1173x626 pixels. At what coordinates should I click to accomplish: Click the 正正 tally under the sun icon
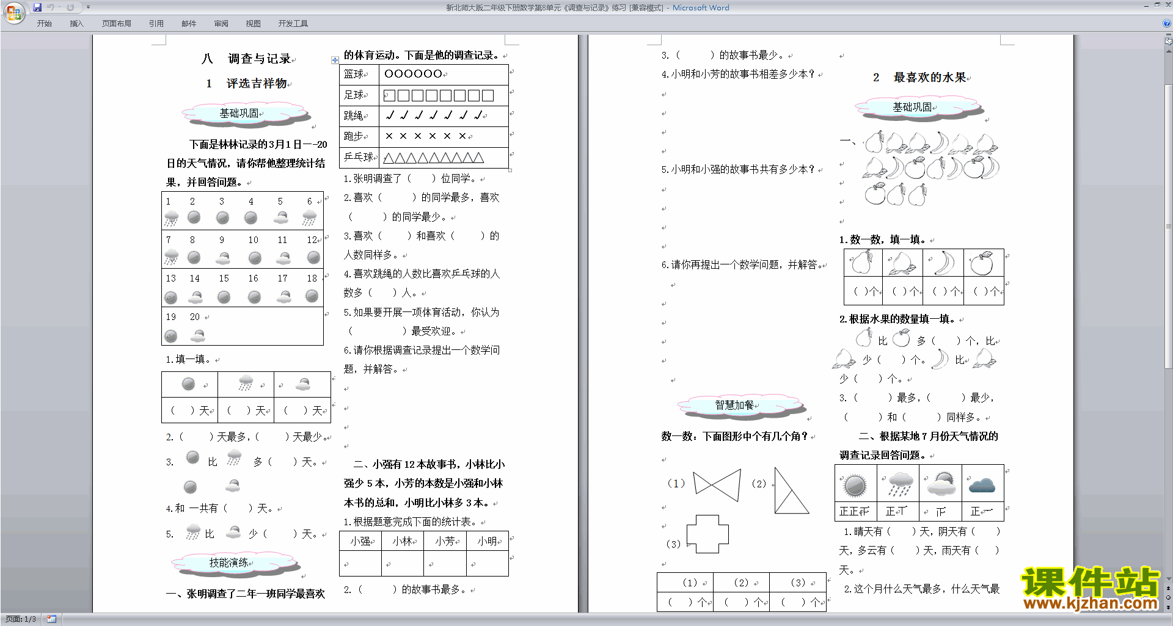[855, 511]
